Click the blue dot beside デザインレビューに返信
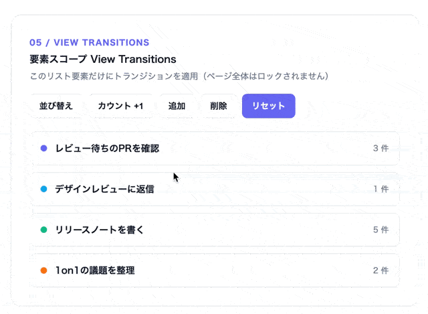Screen dimensions: 428x314 tap(44, 189)
